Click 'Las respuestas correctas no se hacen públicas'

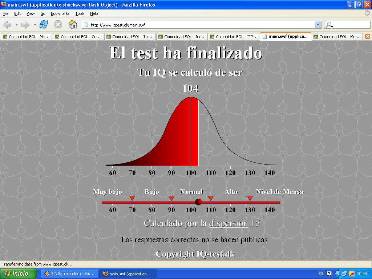pos(194,240)
